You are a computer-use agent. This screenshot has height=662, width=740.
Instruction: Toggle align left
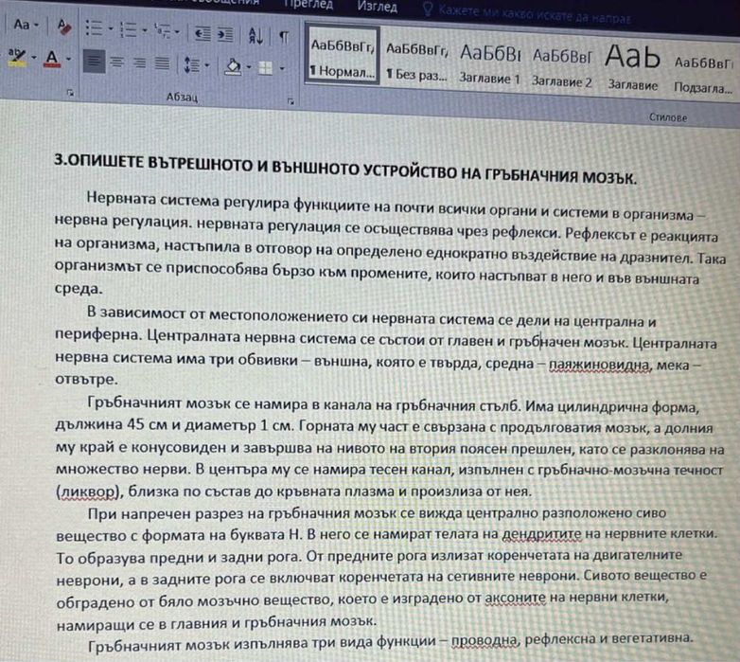[94, 62]
